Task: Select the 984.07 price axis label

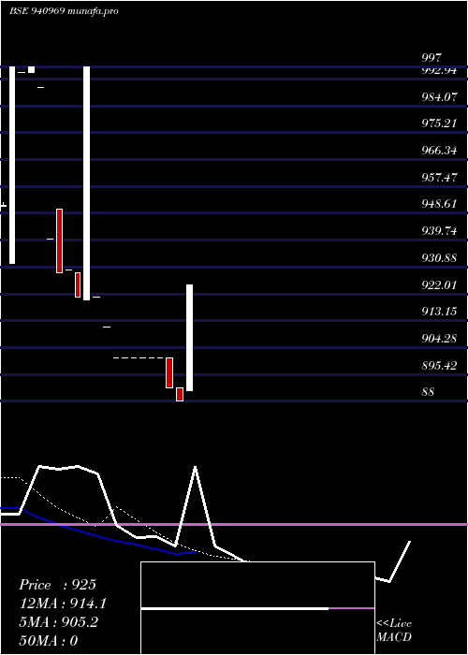Action: click(x=439, y=97)
